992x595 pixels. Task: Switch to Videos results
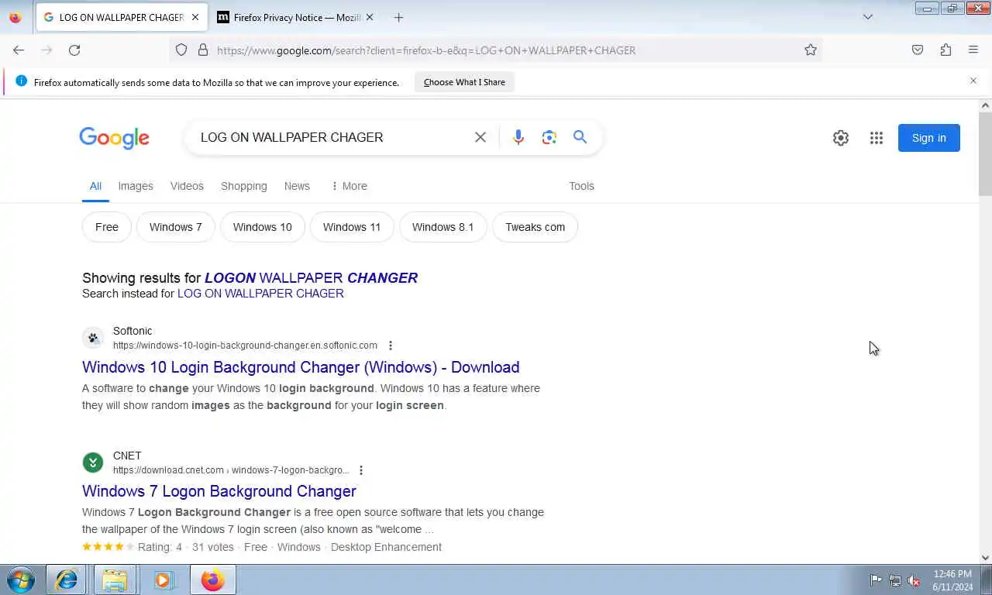click(x=187, y=186)
